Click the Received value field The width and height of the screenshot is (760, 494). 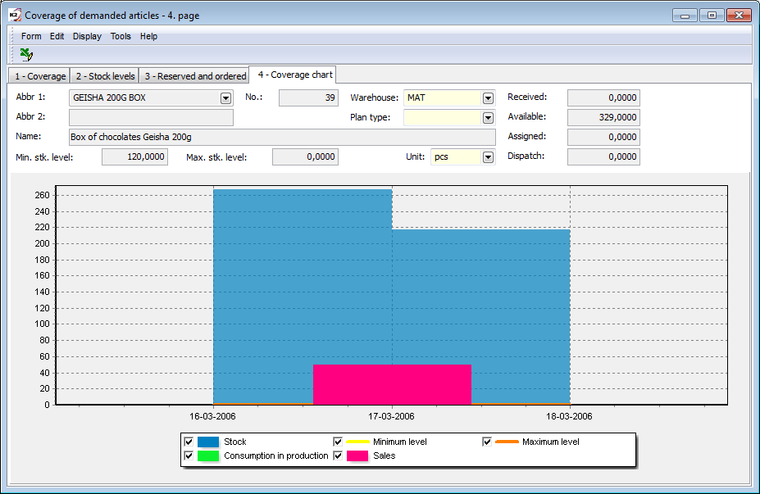603,97
